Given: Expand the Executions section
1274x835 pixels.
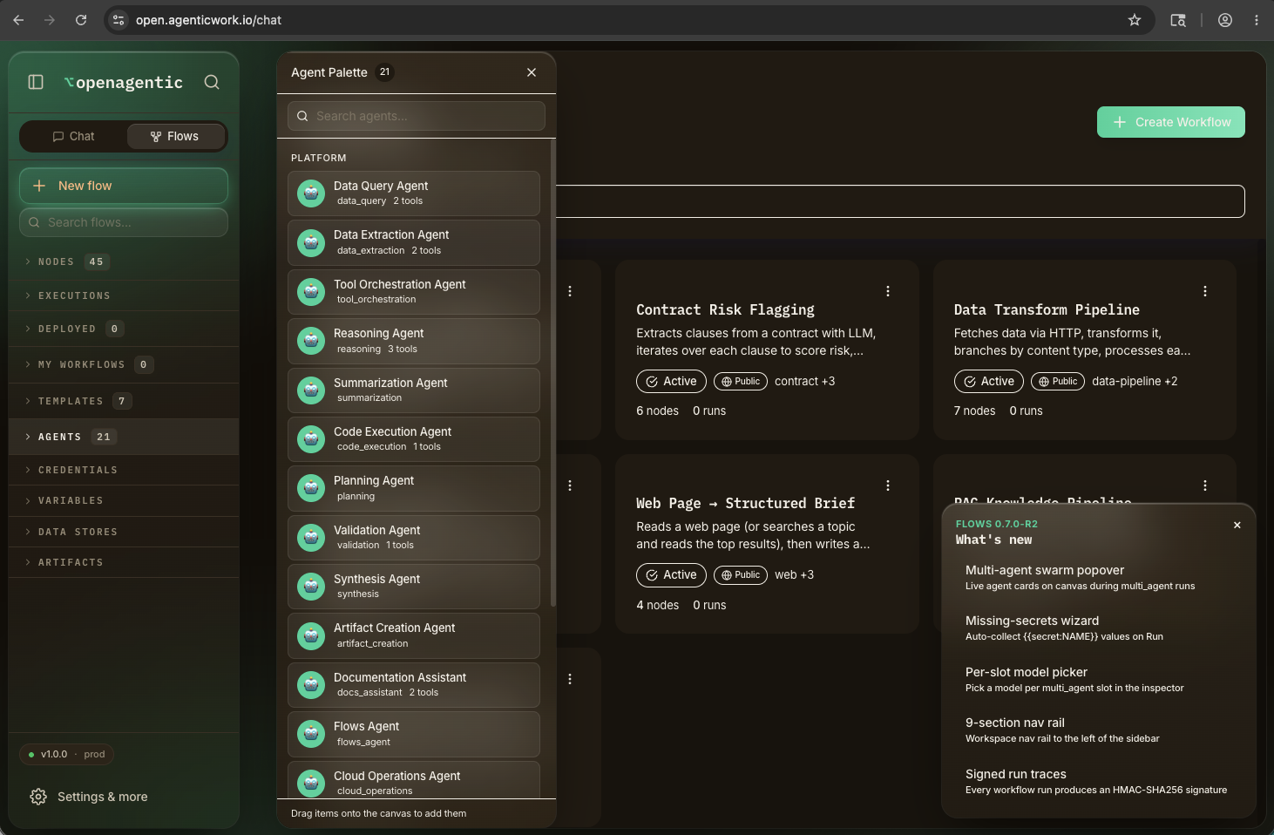Looking at the screenshot, I should (x=124, y=295).
